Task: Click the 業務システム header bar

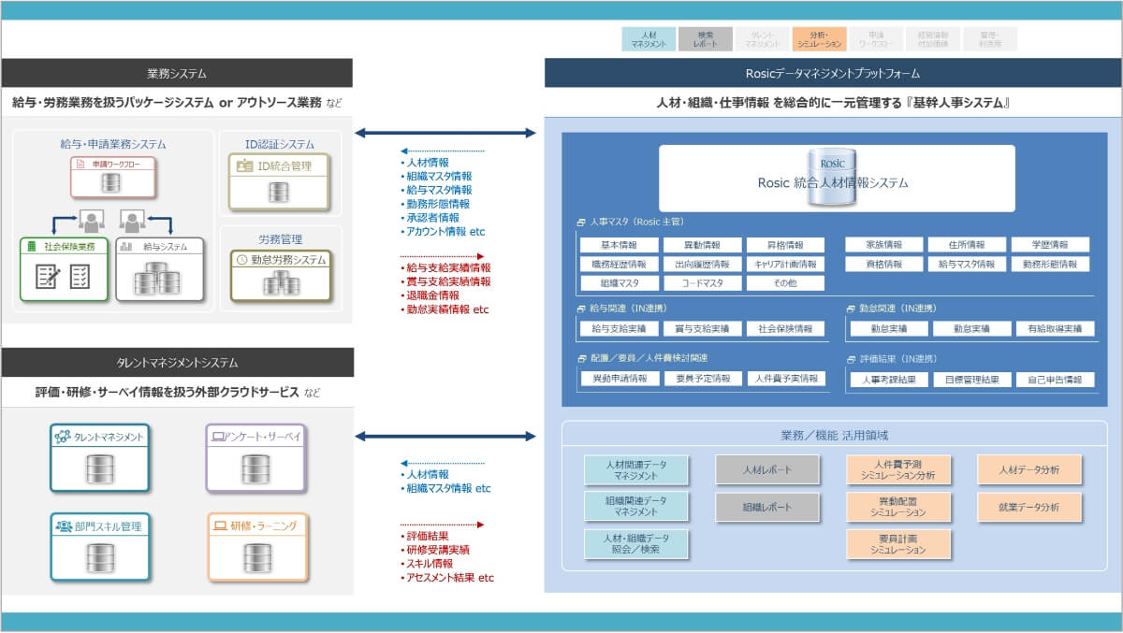Action: coord(177,73)
